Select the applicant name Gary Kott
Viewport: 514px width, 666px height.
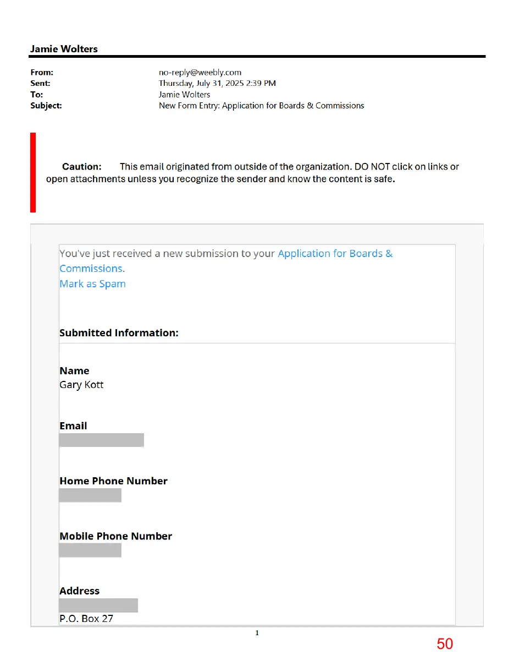pyautogui.click(x=81, y=385)
